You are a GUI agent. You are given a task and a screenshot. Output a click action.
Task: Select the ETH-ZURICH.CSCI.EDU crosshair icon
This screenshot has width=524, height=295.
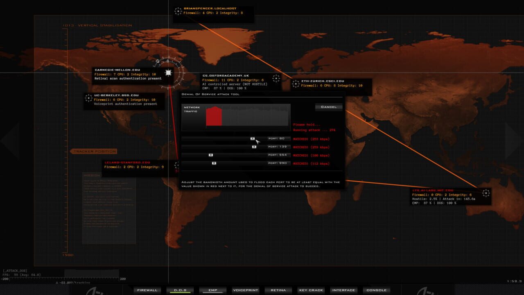[296, 84]
